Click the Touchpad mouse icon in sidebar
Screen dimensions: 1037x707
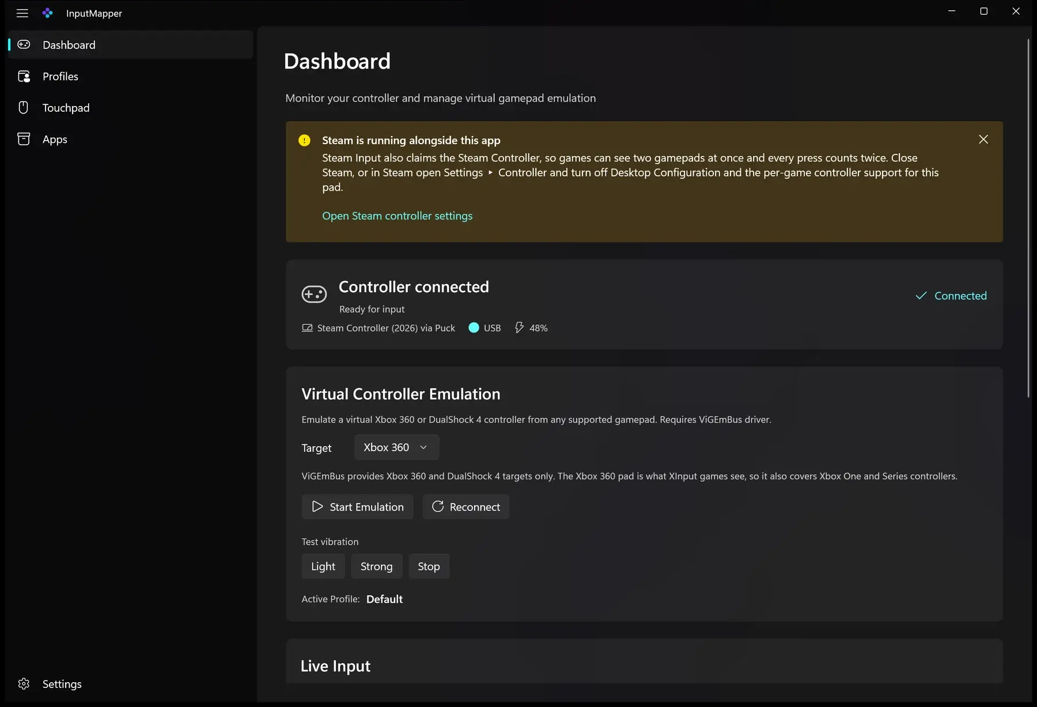click(x=24, y=108)
